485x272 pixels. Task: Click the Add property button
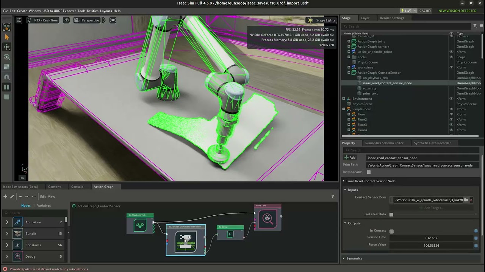click(x=350, y=158)
